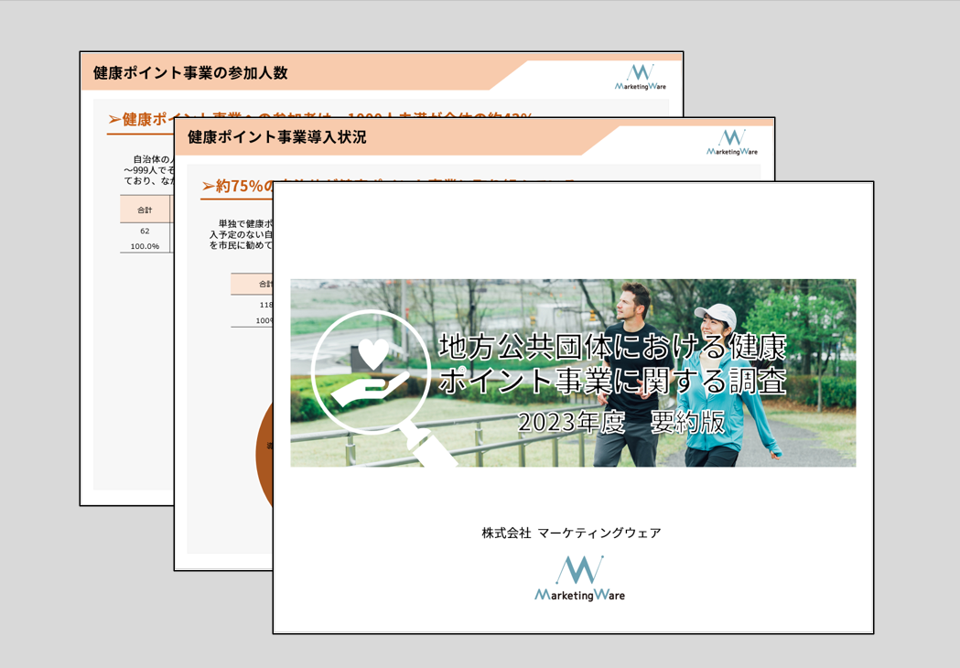The width and height of the screenshot is (960, 668).
Task: Select the 健康ポイント事業の参加人数 slide title
Action: pos(190,73)
